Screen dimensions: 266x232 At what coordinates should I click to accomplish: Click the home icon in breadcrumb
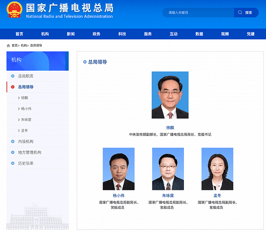(x=8, y=46)
